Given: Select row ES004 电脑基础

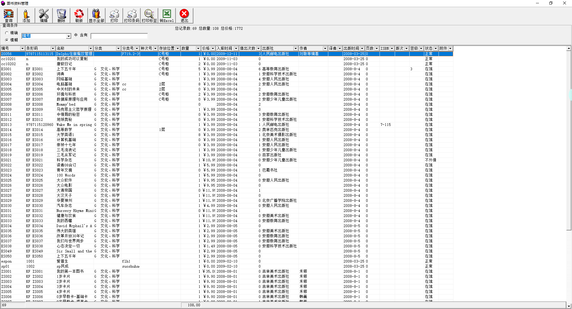Looking at the screenshot, I should tap(227, 84).
